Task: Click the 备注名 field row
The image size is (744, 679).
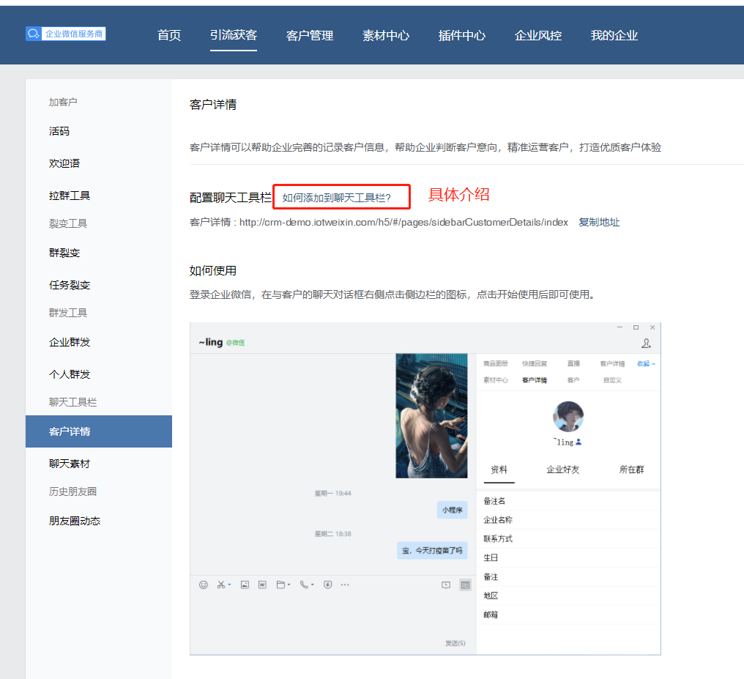Action: click(x=568, y=501)
